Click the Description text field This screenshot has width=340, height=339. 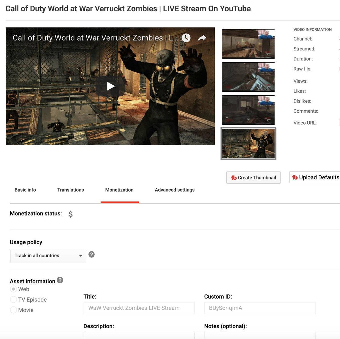point(139,335)
